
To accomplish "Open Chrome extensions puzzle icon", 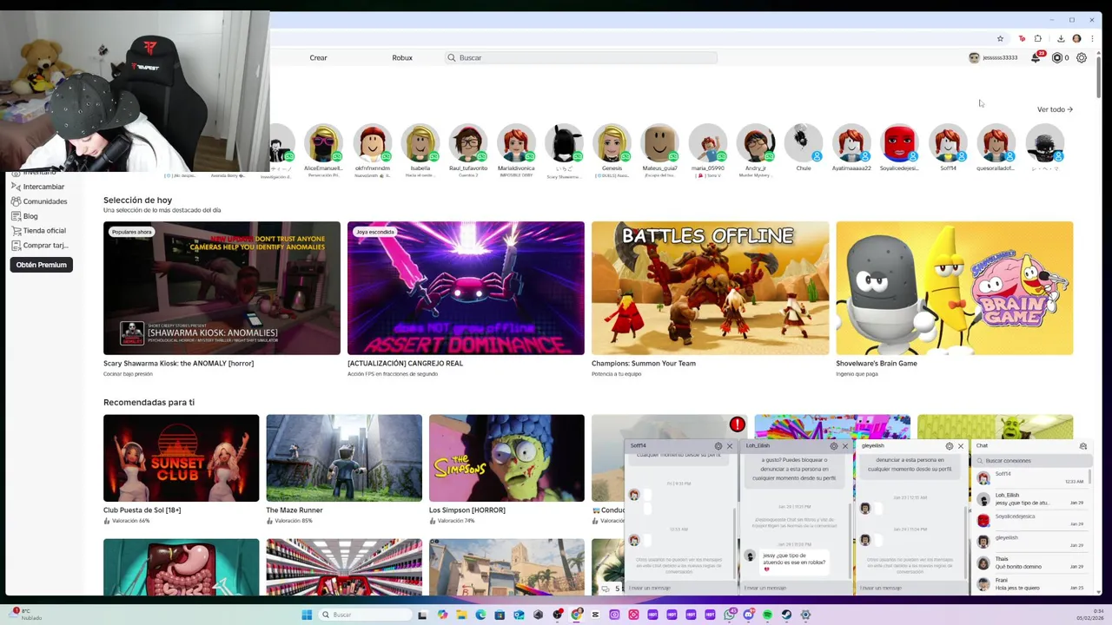I will [1037, 38].
